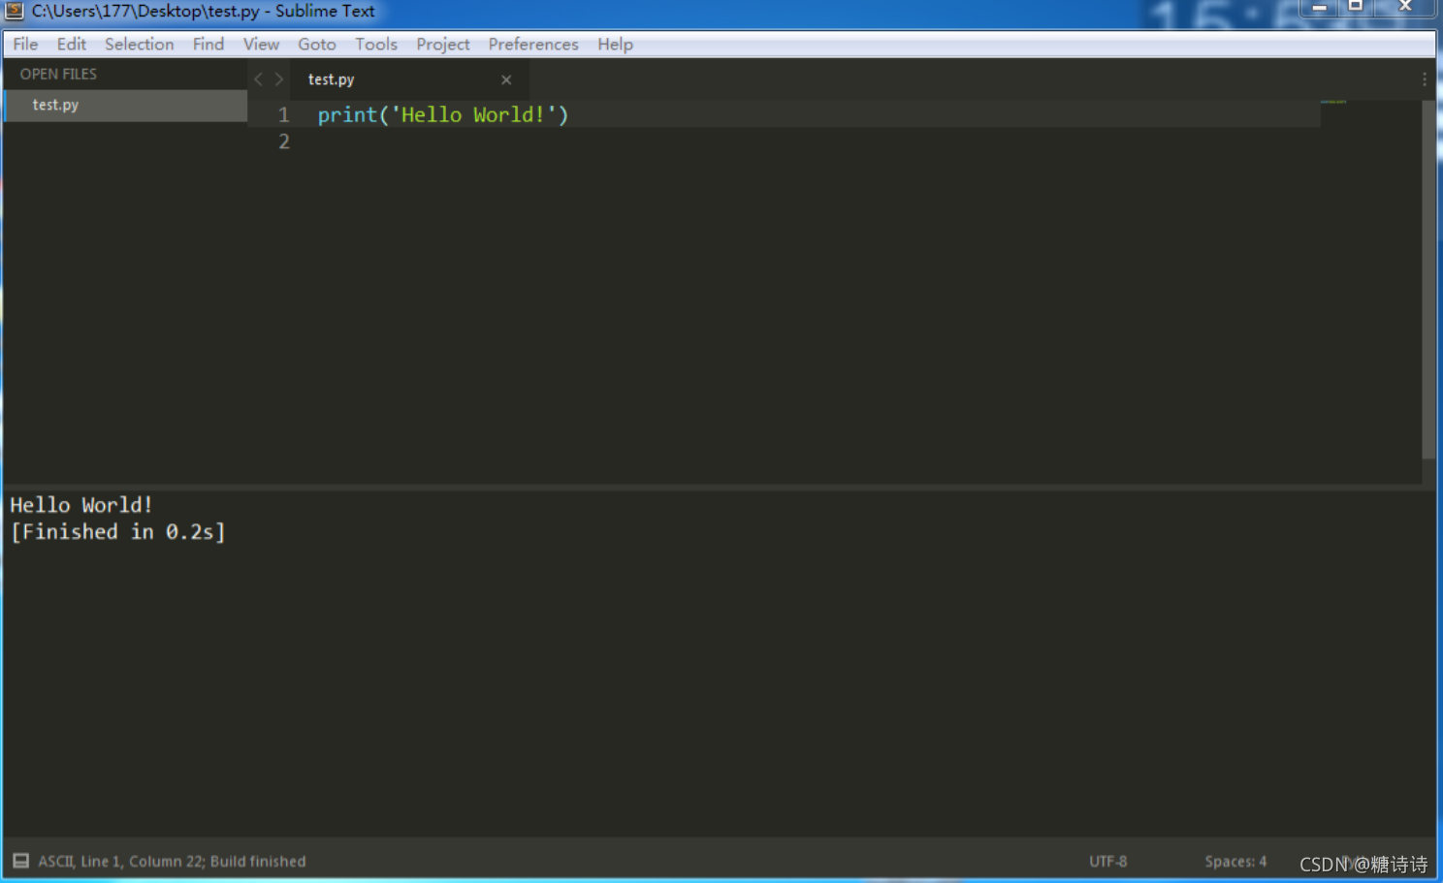The image size is (1443, 883).
Task: Click the [Finished in 0.2s] output line
Action: (x=117, y=532)
